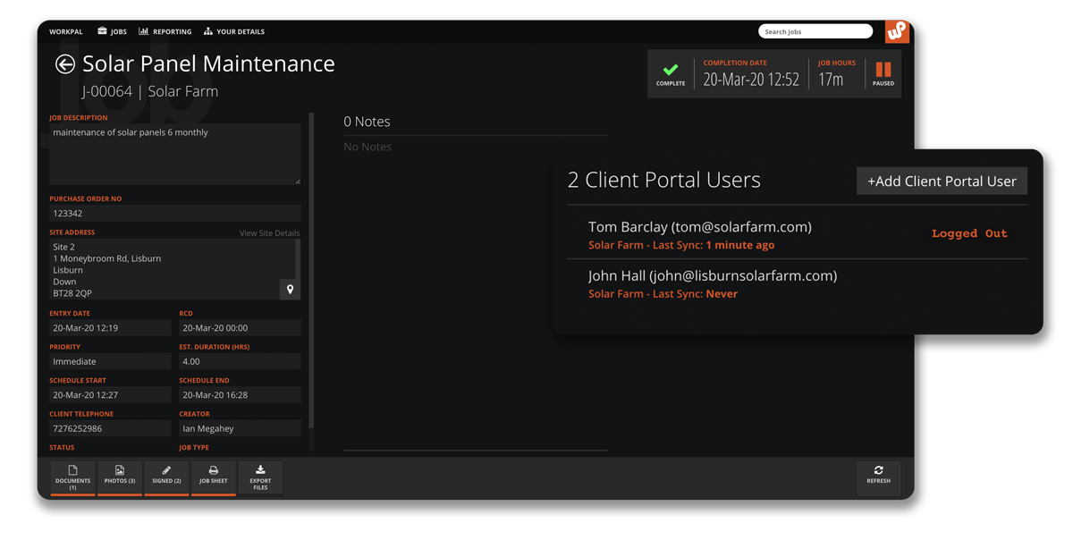The image size is (1073, 557).
Task: Open map pin for site address
Action: coord(290,289)
